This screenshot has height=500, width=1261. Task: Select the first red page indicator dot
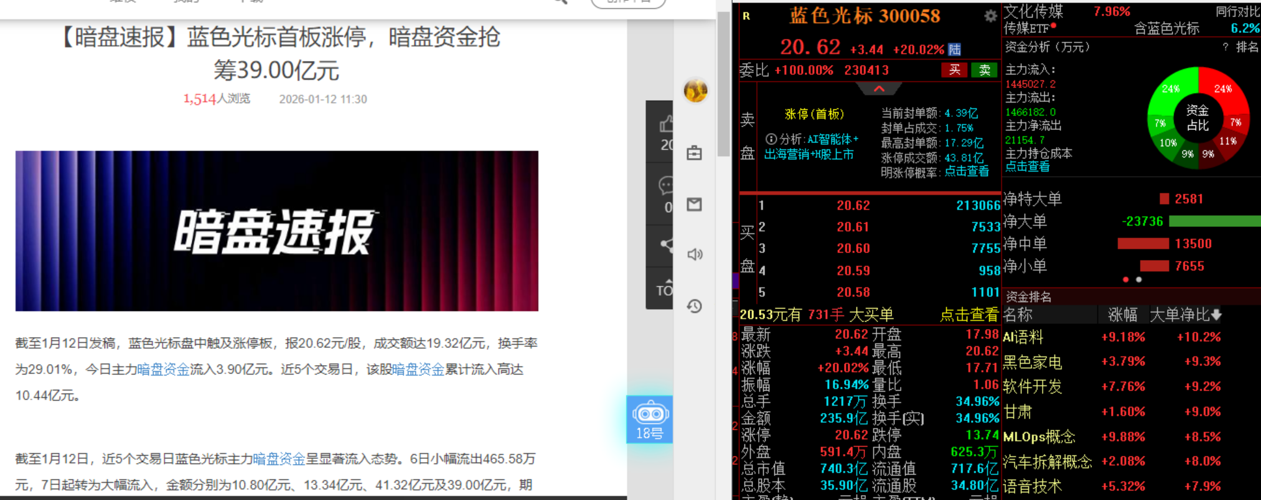tap(1125, 280)
